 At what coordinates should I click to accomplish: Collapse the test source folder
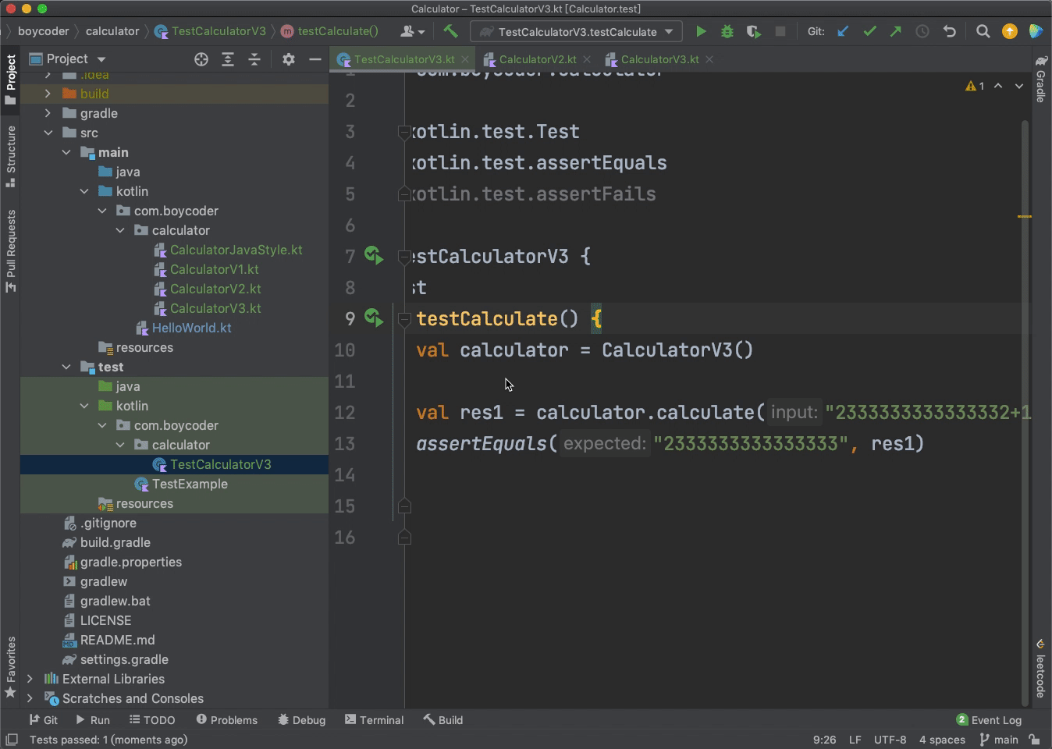pyautogui.click(x=66, y=367)
